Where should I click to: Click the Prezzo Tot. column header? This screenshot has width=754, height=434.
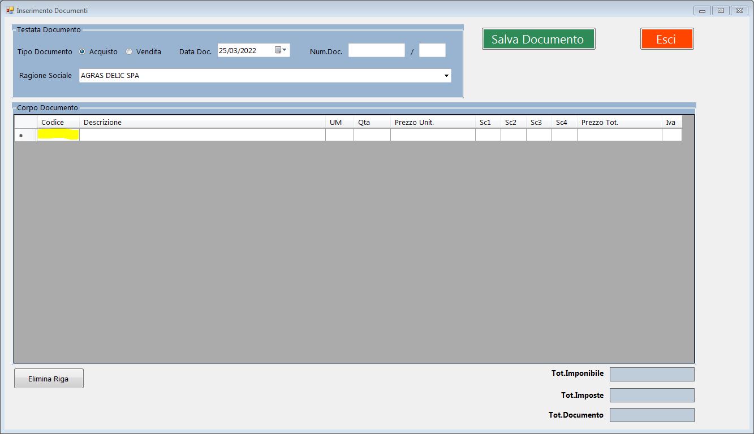click(x=619, y=122)
